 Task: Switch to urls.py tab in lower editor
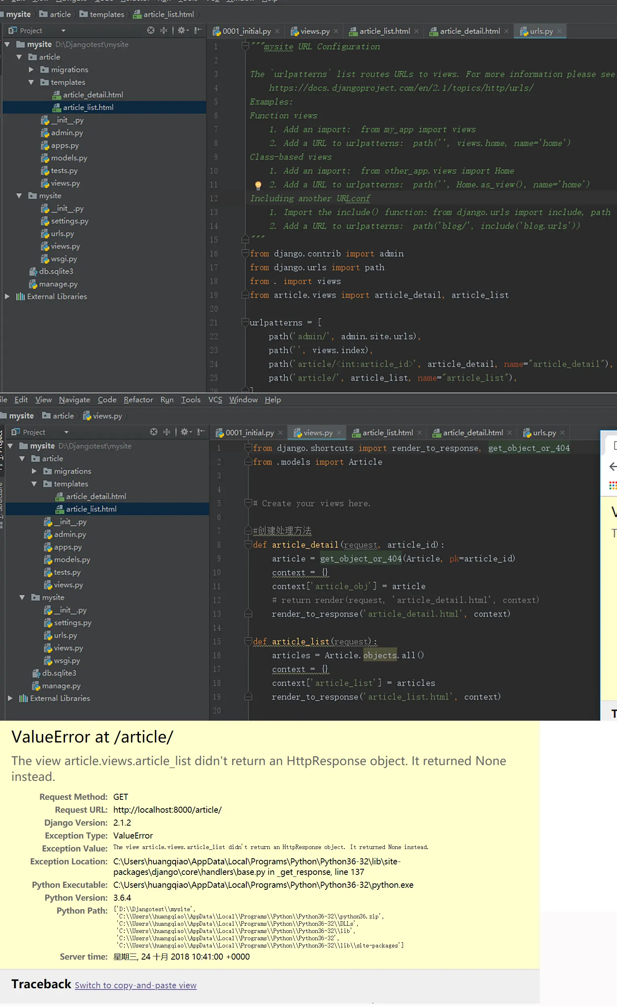[x=544, y=433]
